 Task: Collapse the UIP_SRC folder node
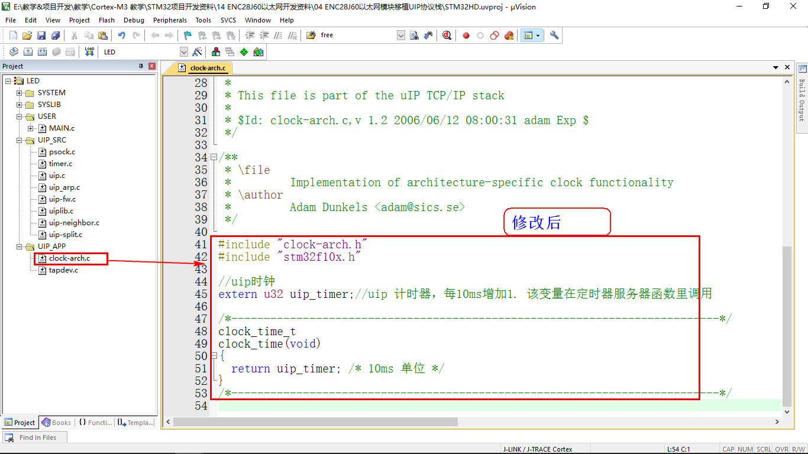20,140
